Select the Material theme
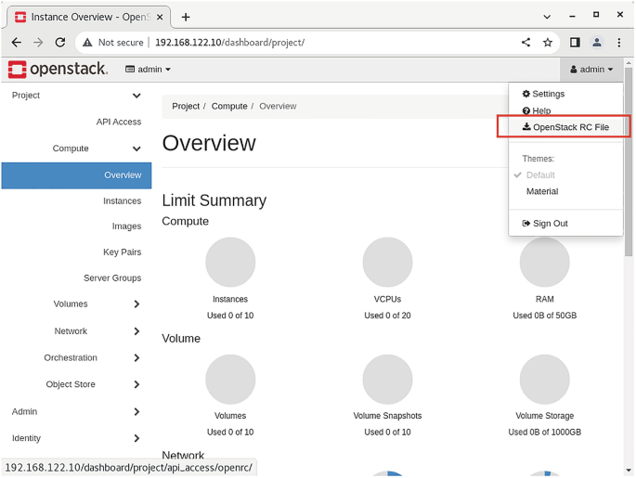 click(x=542, y=192)
